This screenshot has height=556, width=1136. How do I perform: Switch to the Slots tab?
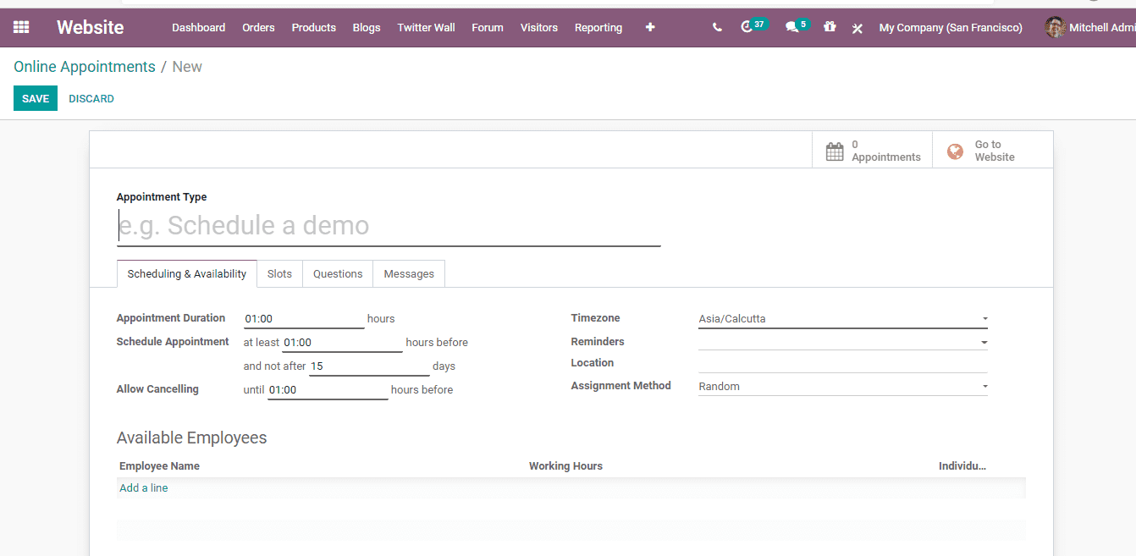point(279,273)
